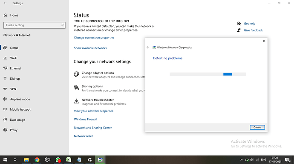The image size is (294, 164).
Task: Open the Settings gear on the taskbar
Action: 89,160
